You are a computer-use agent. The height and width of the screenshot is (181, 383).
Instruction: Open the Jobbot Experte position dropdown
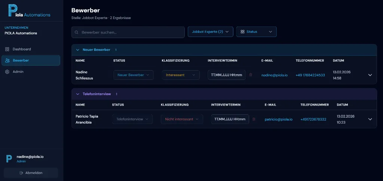click(210, 32)
